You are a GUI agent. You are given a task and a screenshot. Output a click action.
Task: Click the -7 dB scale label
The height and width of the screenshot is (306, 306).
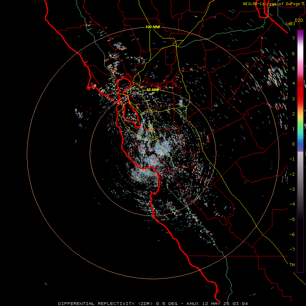pyautogui.click(x=292, y=250)
